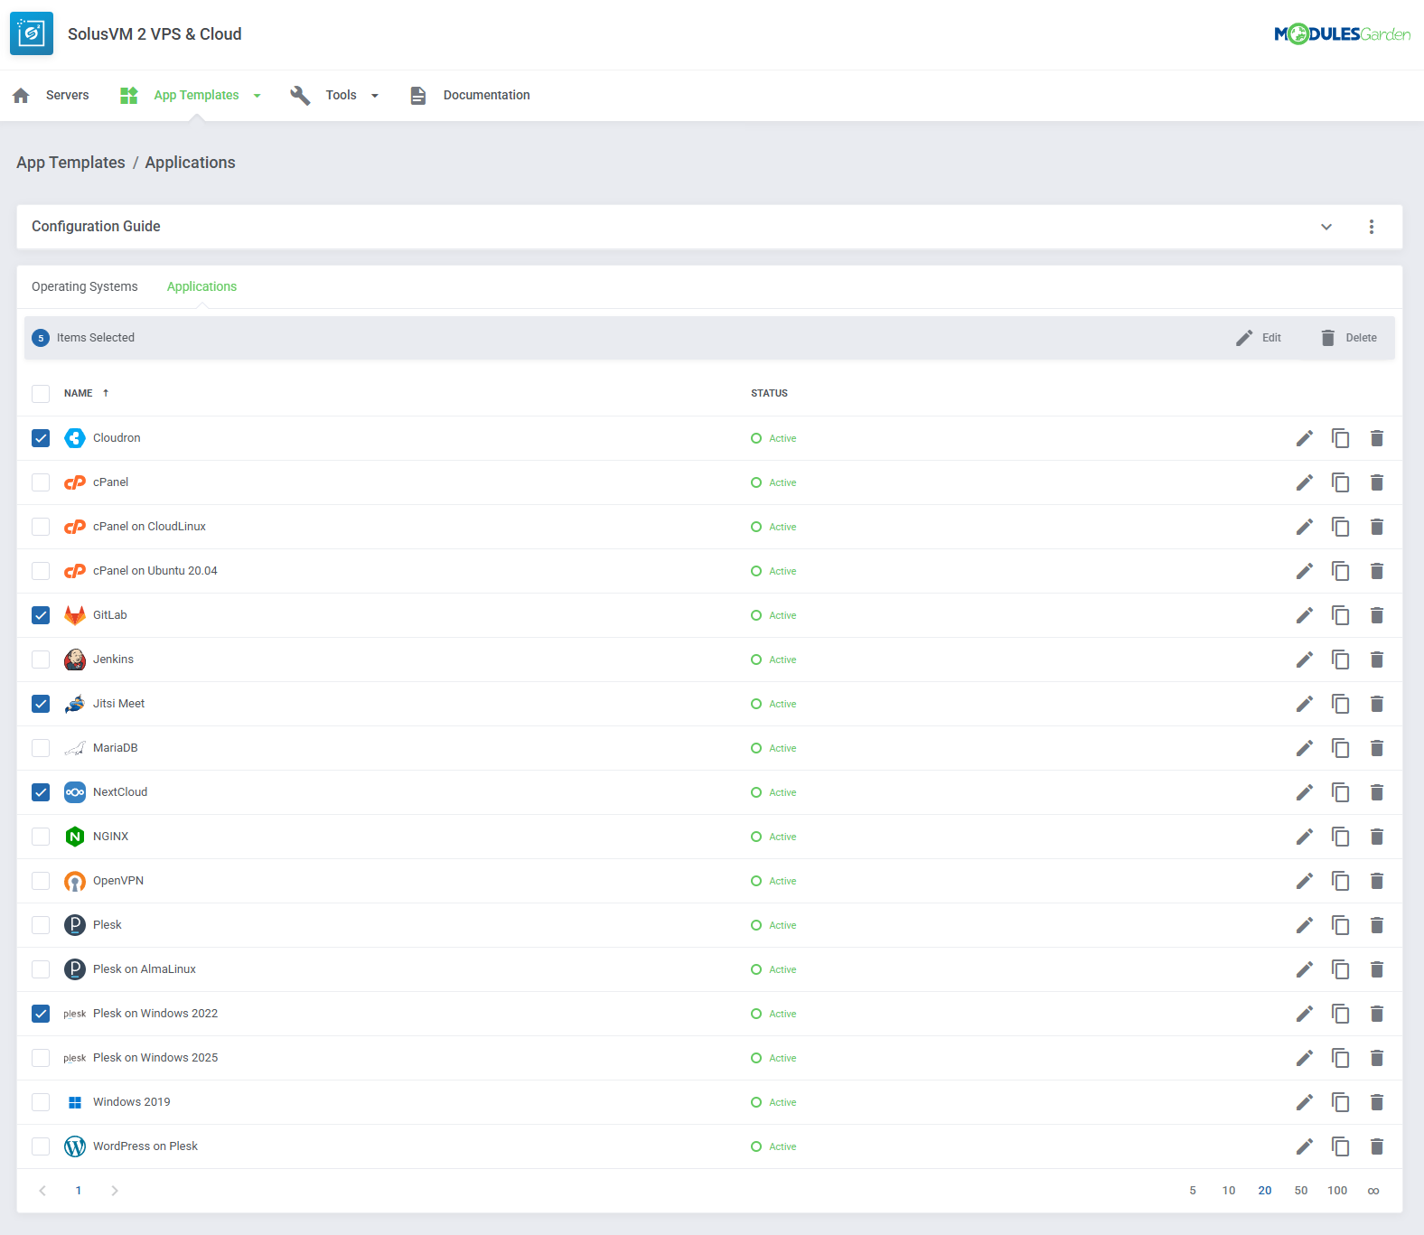Uncheck Plesk on Windows 2022 checkbox
The height and width of the screenshot is (1235, 1424).
click(41, 1014)
